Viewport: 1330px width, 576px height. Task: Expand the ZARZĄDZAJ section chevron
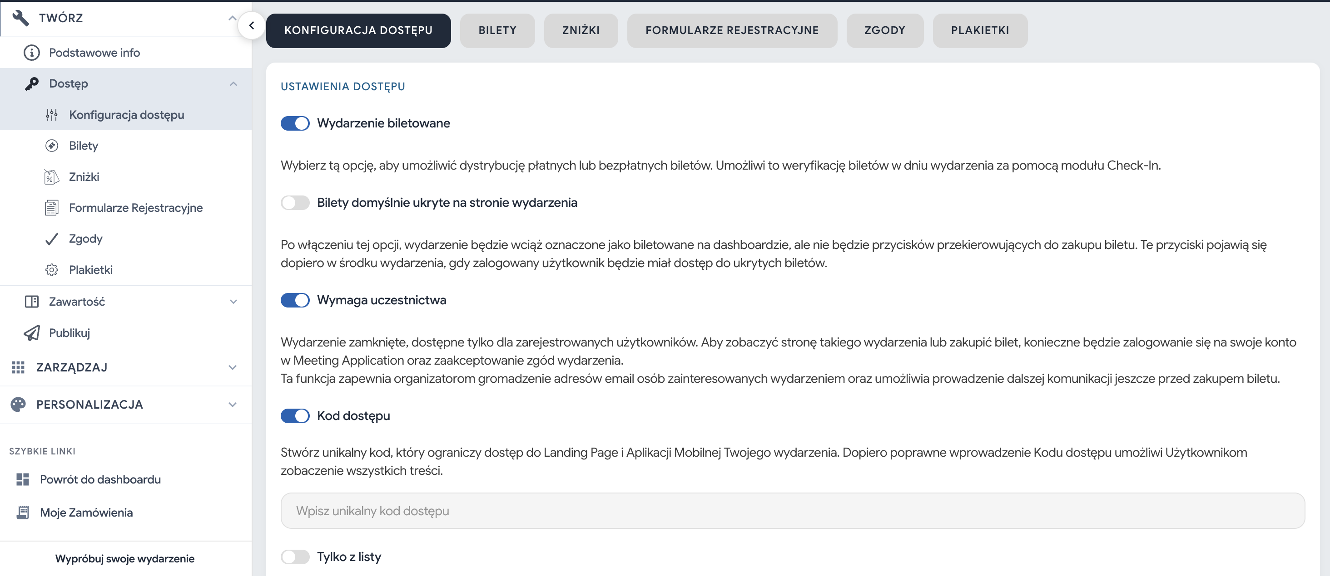(x=233, y=368)
